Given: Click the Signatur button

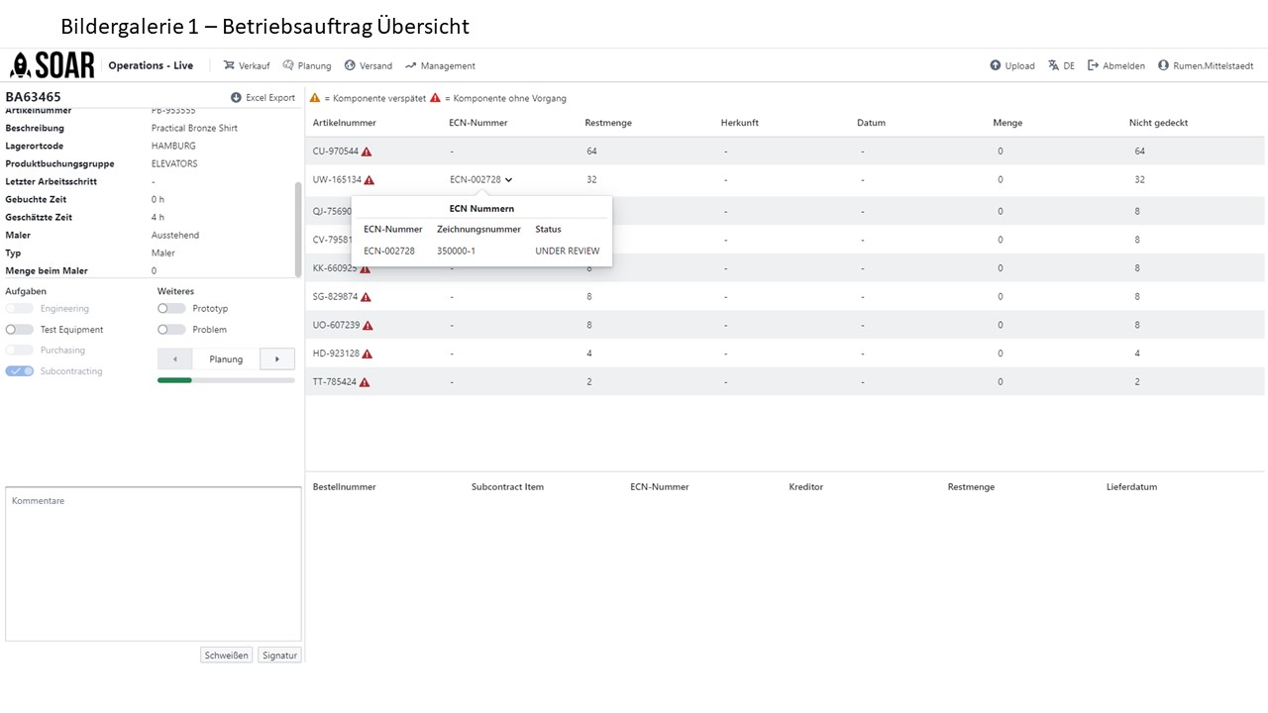Looking at the screenshot, I should tap(279, 656).
